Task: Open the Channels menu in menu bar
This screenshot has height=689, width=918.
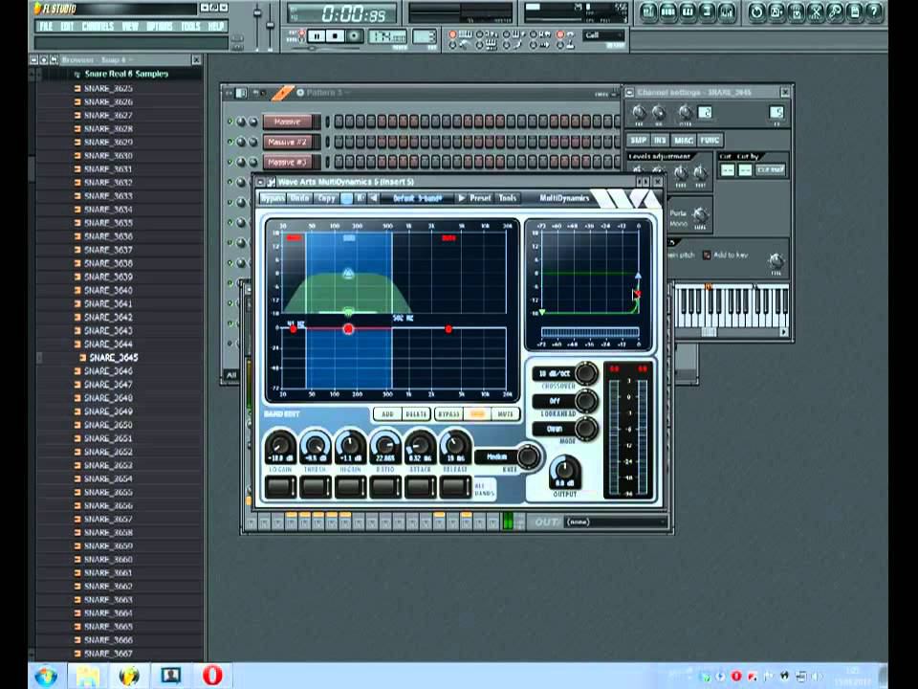Action: pyautogui.click(x=97, y=26)
